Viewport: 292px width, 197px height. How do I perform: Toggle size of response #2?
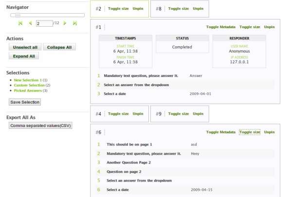118,9
